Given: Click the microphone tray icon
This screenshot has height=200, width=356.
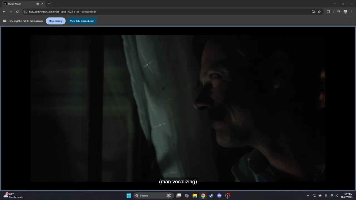Looking at the screenshot, I should tap(326, 196).
